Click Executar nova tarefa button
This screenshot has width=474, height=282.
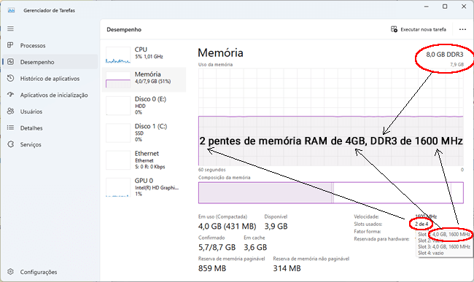(419, 29)
